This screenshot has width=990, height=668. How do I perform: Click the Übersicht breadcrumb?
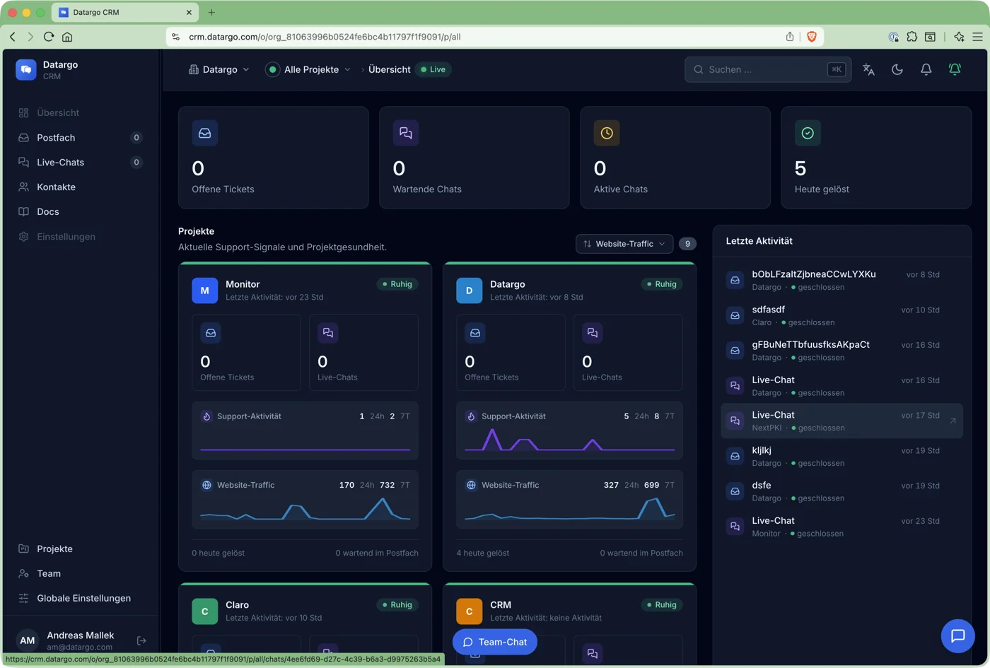tap(390, 69)
